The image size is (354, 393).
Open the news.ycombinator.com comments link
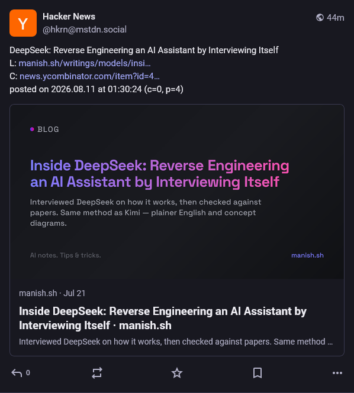89,76
